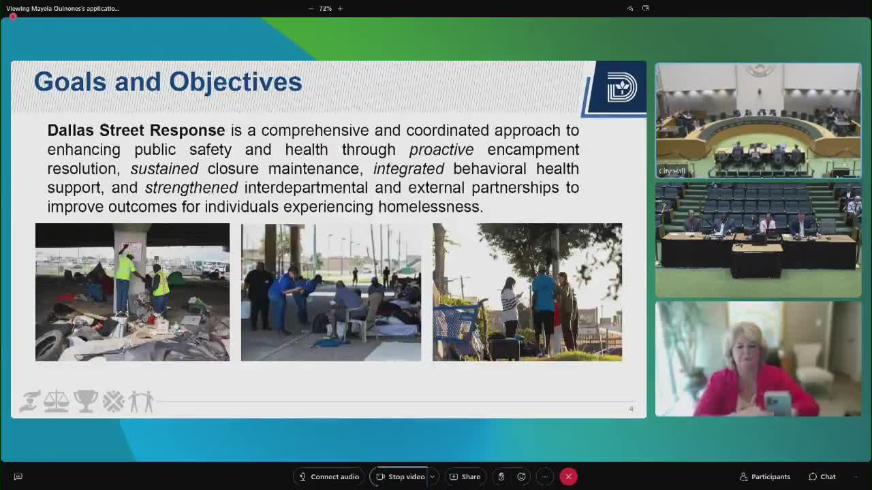Open the emoji reactions icon
The image size is (872, 490).
coord(521,476)
